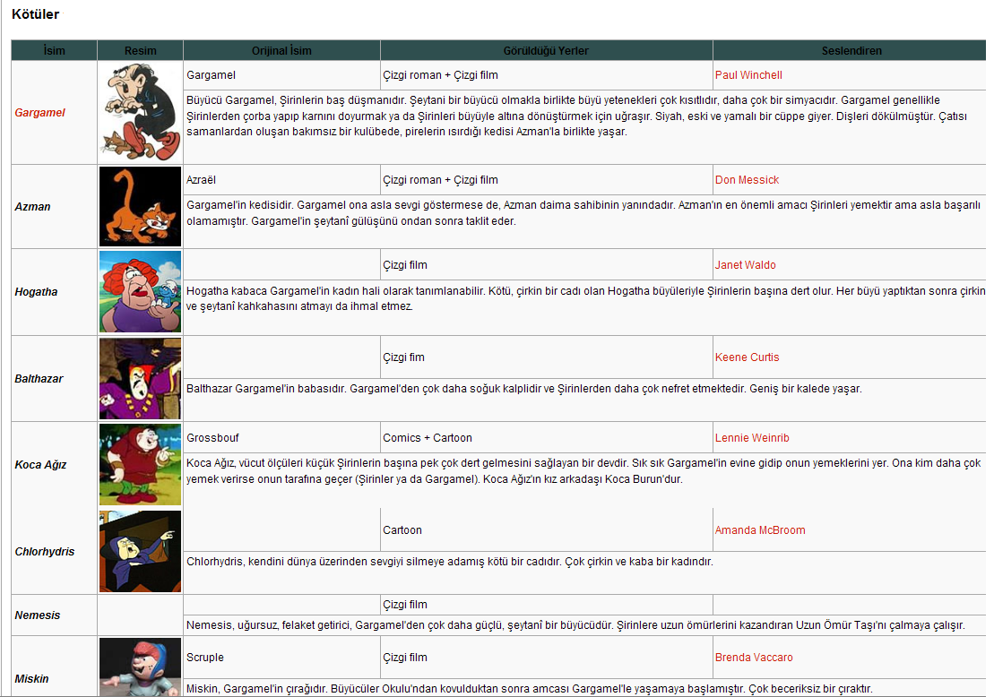Click the Hogatha witch picture
Image resolution: width=994 pixels, height=697 pixels.
click(x=140, y=291)
